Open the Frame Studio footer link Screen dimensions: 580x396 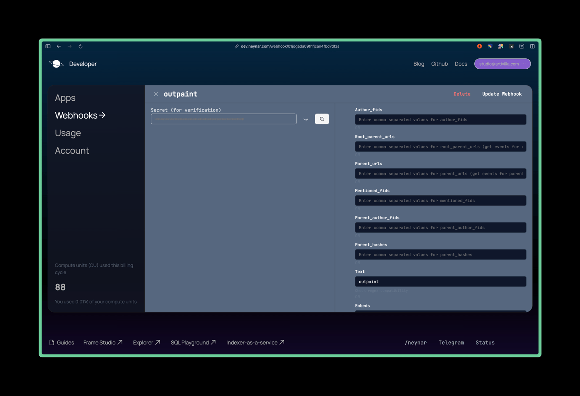click(99, 343)
